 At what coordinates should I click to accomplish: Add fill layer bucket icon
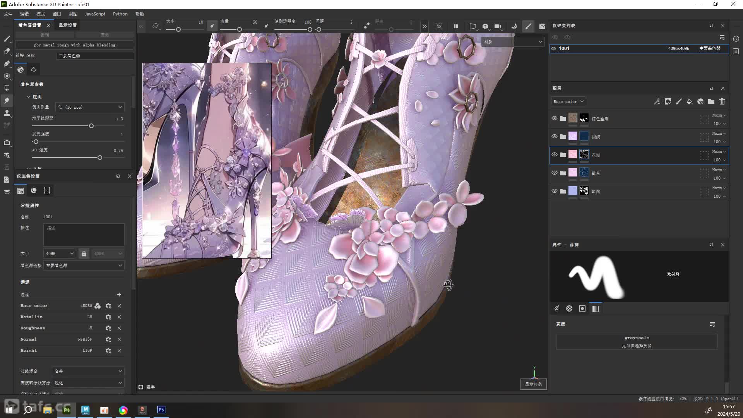tap(690, 101)
